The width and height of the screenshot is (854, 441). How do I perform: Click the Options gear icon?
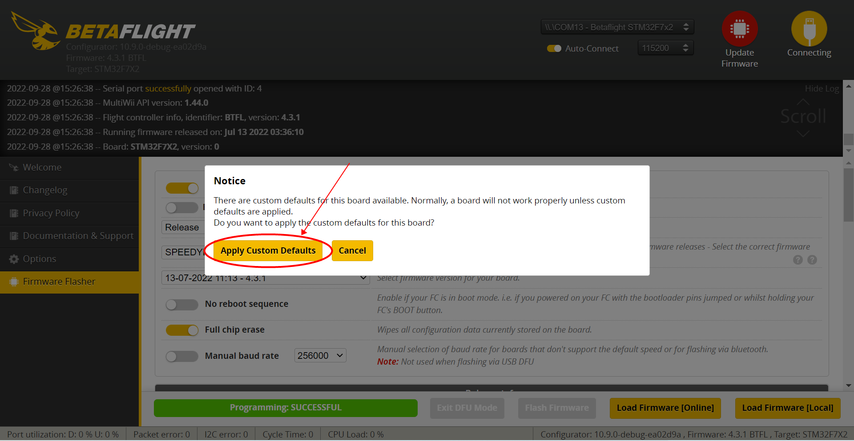[x=14, y=259]
